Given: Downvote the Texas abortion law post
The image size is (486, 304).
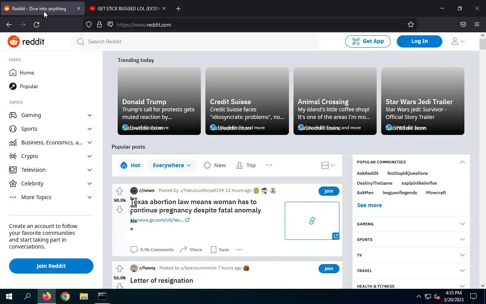Looking at the screenshot, I should click(120, 209).
